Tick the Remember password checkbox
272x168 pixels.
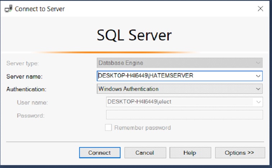pyautogui.click(x=108, y=128)
